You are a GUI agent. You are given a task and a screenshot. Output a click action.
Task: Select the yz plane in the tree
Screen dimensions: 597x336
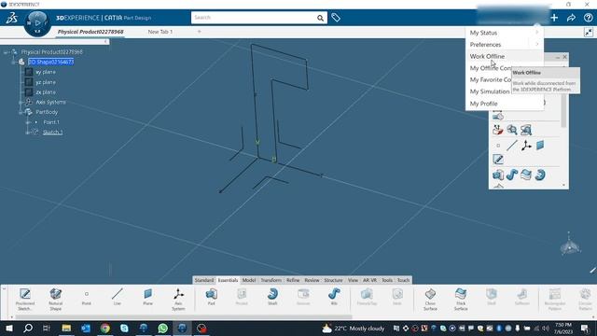(46, 82)
